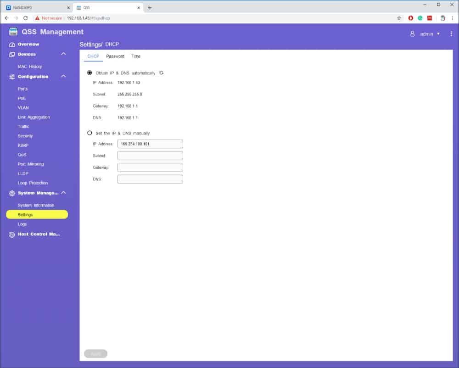
Task: Open the VLAN configuration page
Action: [23, 108]
